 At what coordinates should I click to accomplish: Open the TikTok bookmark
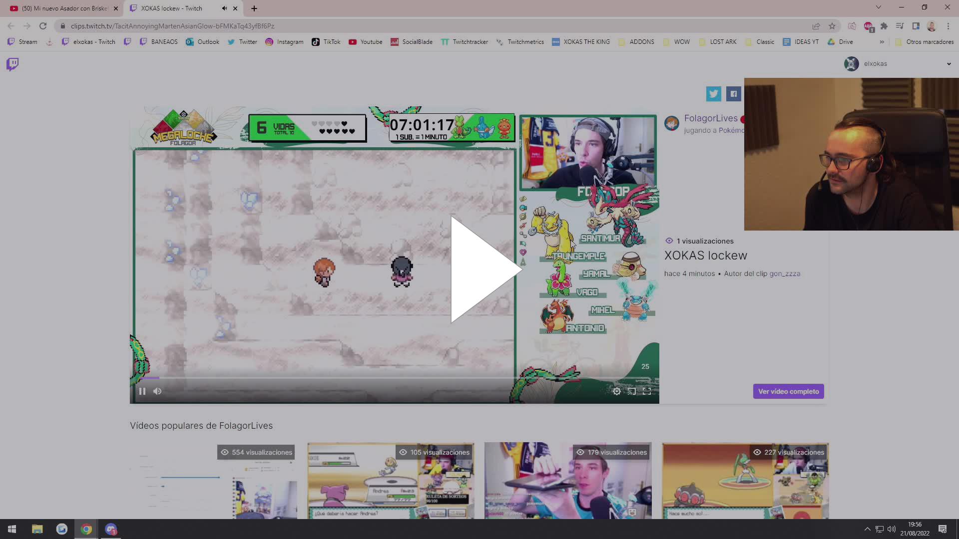click(x=325, y=42)
